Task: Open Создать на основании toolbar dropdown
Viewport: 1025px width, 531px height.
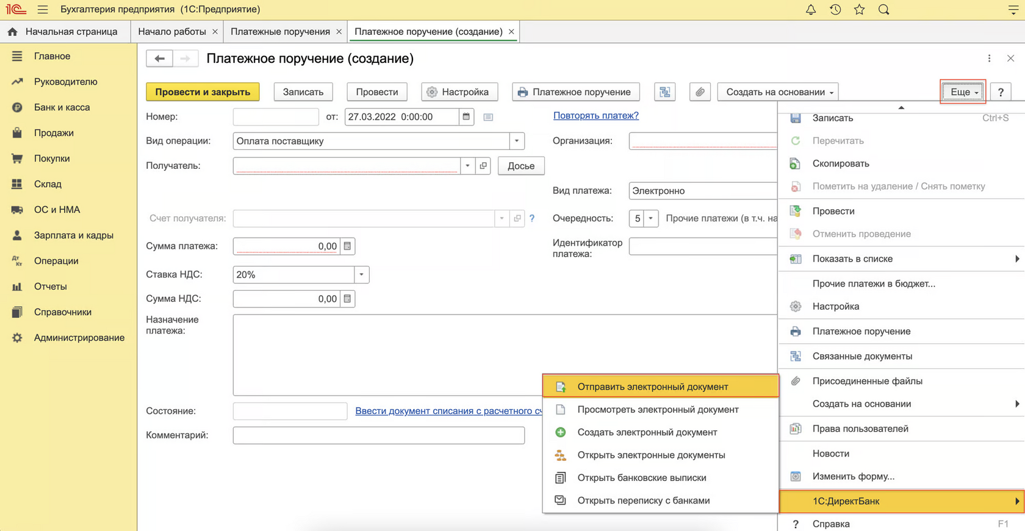Action: click(778, 92)
